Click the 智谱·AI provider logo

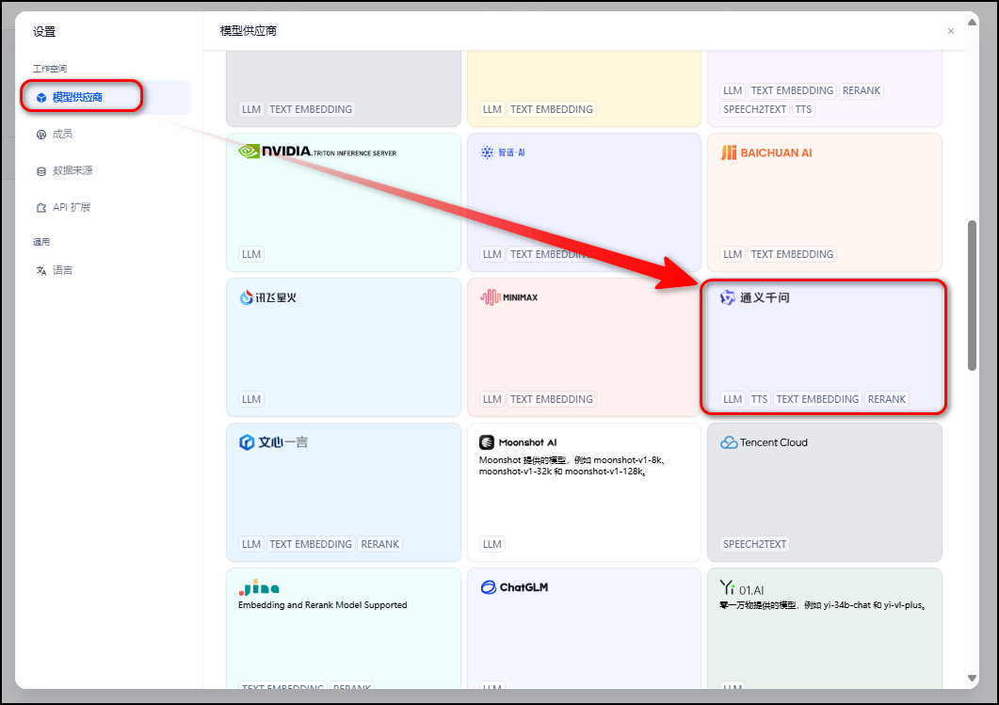point(503,152)
